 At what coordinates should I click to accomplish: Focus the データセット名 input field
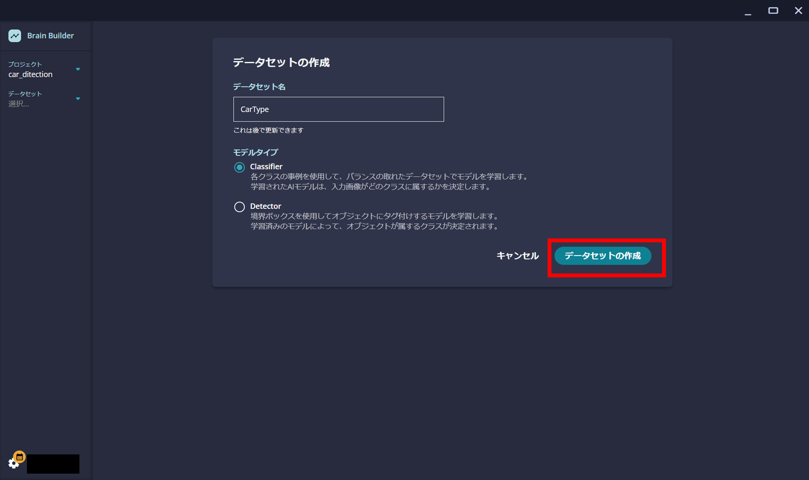click(x=338, y=109)
